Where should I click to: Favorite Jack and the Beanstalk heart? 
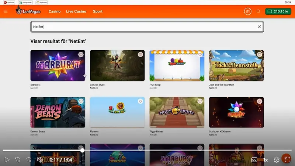point(260,54)
